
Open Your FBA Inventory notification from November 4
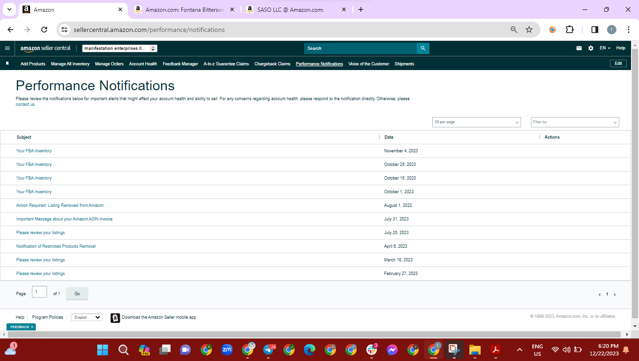[34, 151]
